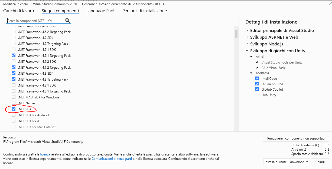The width and height of the screenshot is (332, 169).
Task: Check the Hub Unity optional component
Action: point(257,95)
